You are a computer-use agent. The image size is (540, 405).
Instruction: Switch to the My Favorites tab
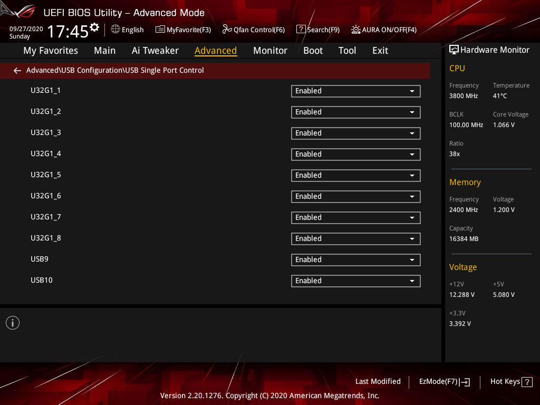coord(51,51)
